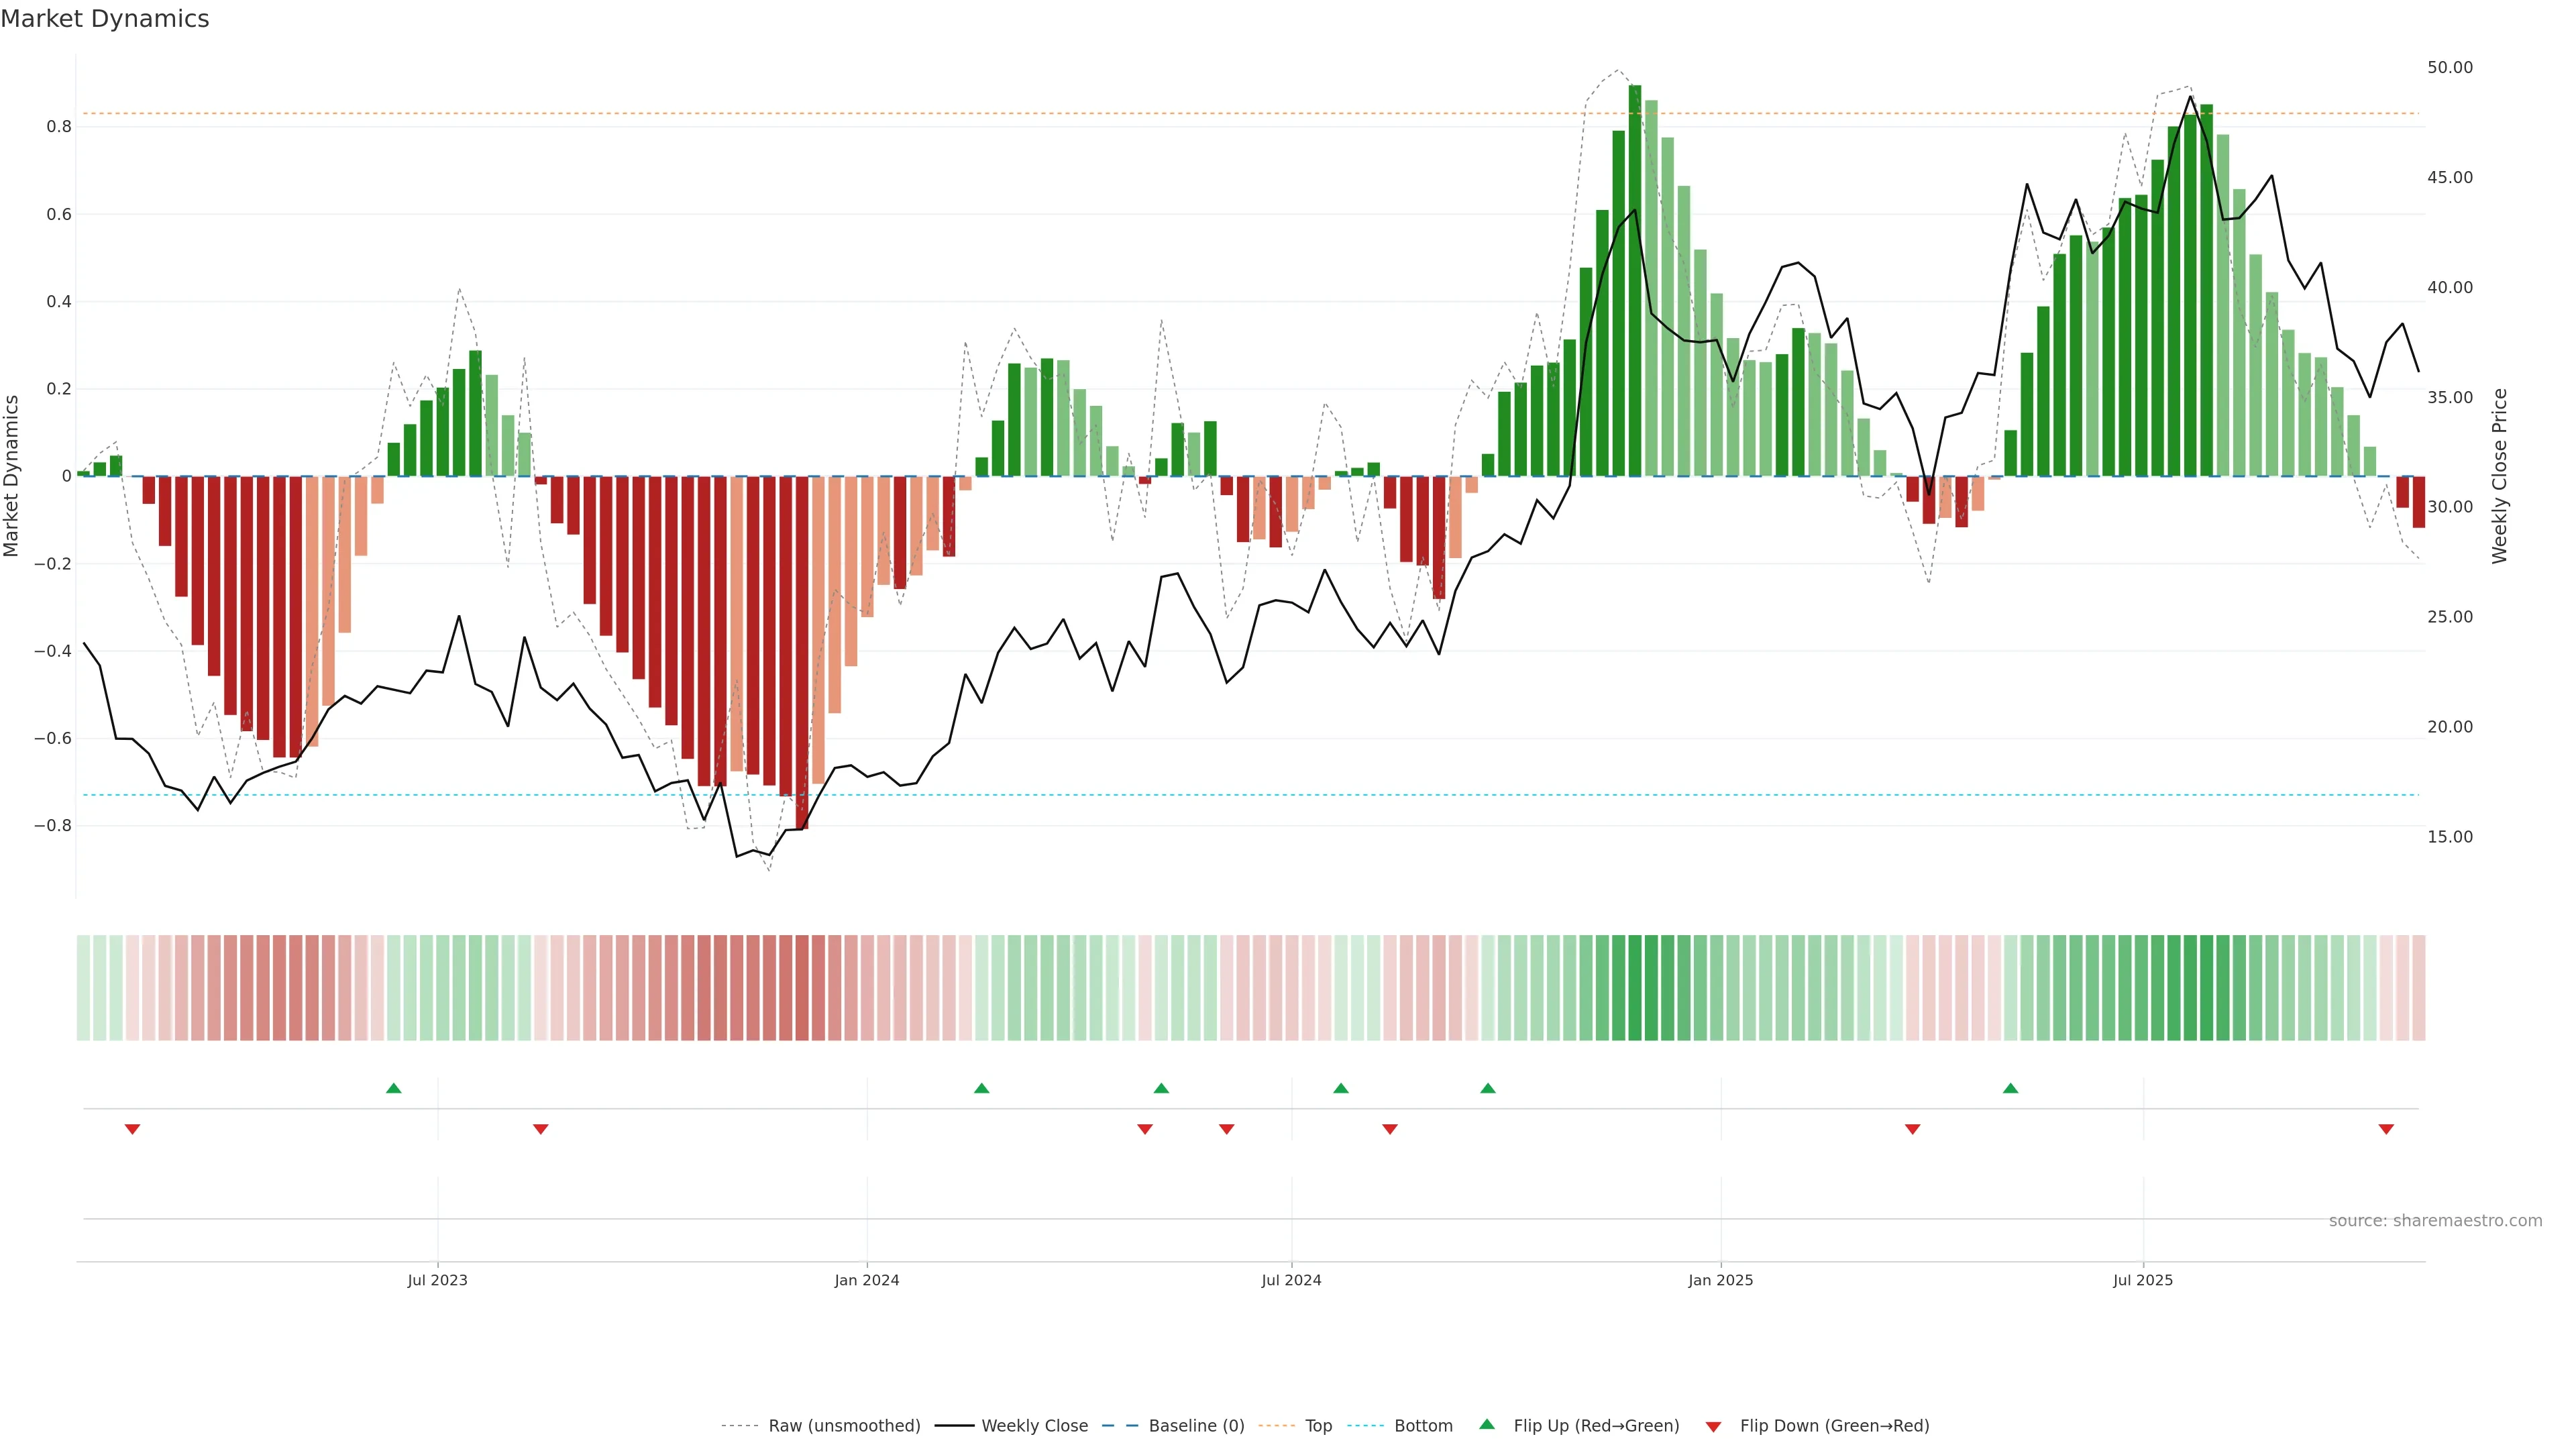This screenshot has width=2576, height=1449.
Task: Click the source: sharemaestro.com text
Action: point(2435,1221)
